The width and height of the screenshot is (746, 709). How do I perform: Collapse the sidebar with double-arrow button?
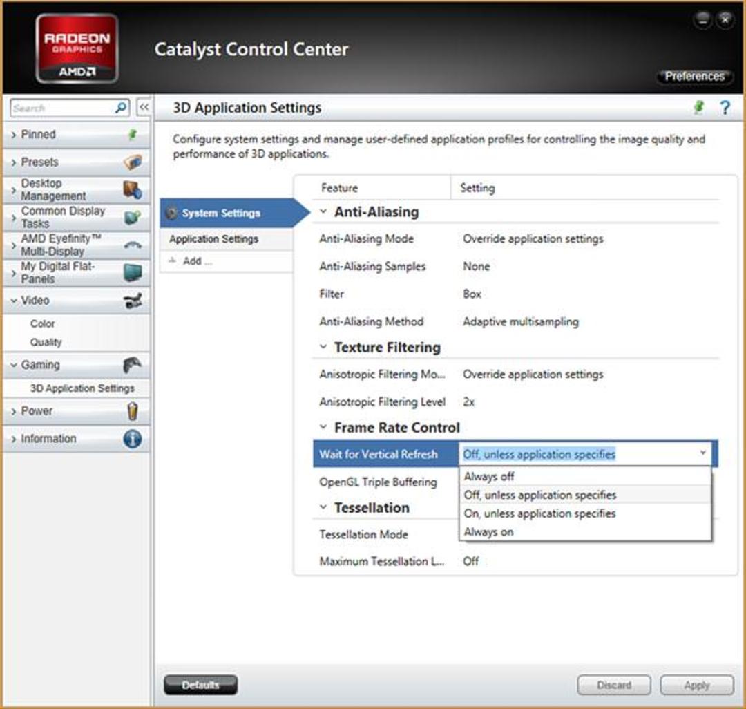[x=144, y=108]
